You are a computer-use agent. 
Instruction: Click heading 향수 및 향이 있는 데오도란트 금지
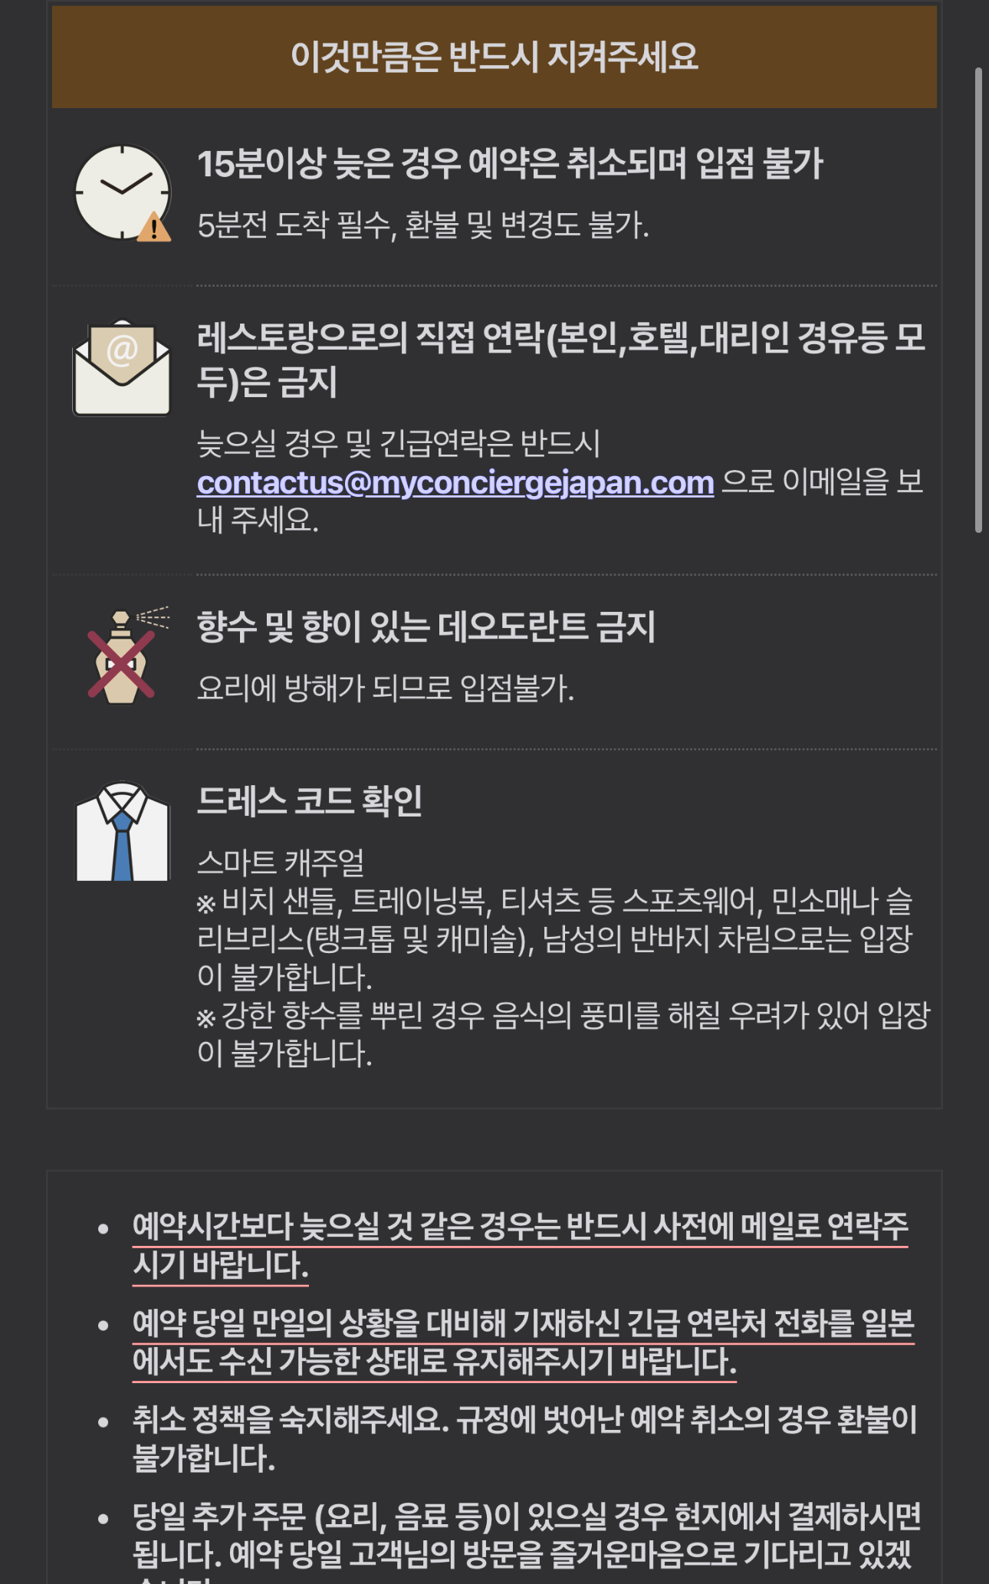click(x=426, y=627)
